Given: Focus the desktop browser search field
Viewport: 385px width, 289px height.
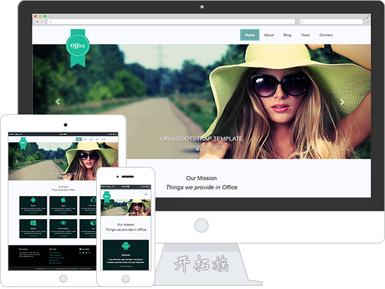Looking at the screenshot, I should [331, 22].
